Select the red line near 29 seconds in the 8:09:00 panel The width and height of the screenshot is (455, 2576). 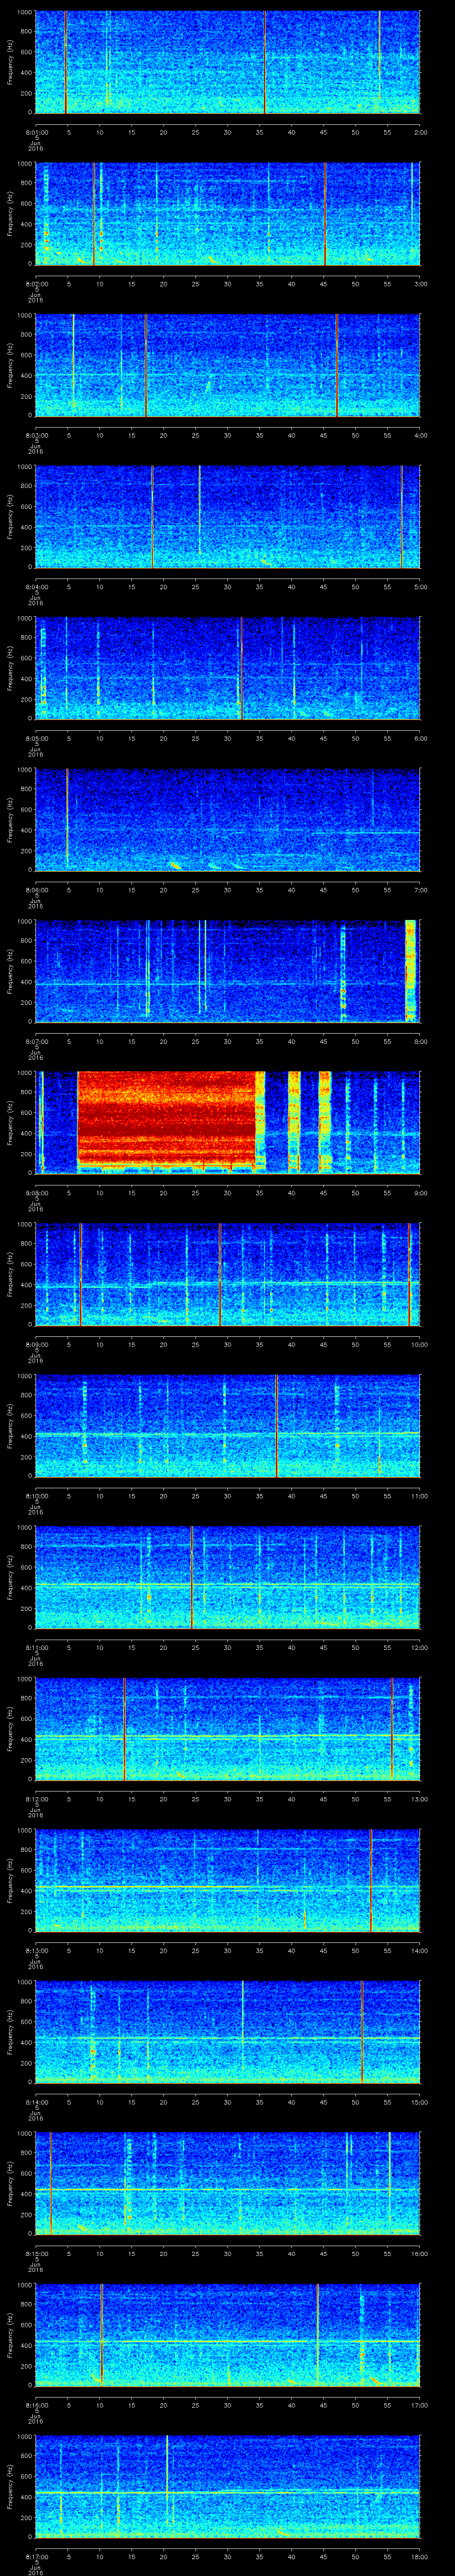220,1274
